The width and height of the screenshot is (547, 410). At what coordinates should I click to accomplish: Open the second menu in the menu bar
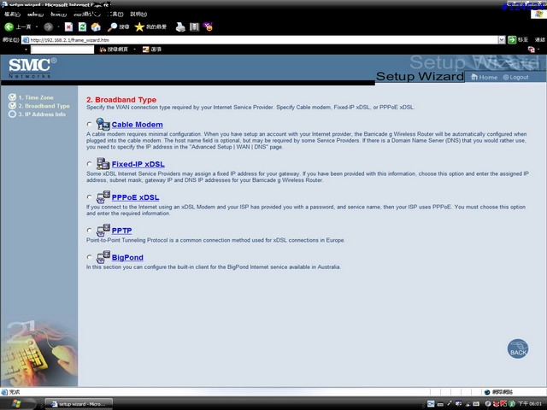[35, 15]
